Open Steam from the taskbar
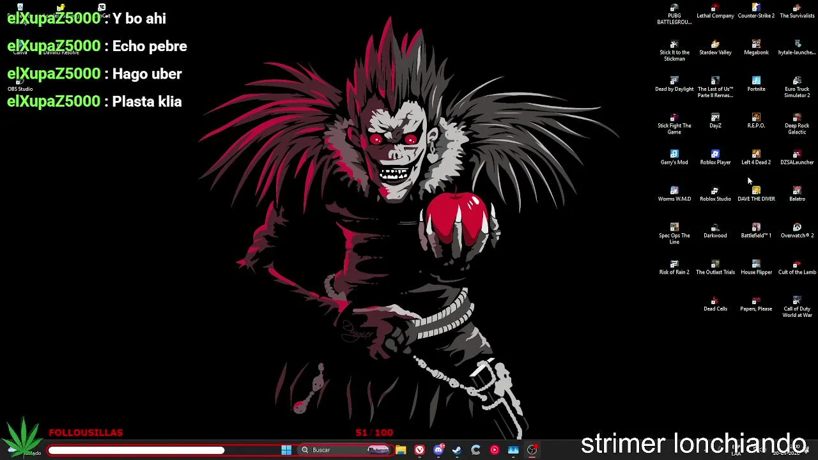Image resolution: width=818 pixels, height=460 pixels. click(x=457, y=450)
